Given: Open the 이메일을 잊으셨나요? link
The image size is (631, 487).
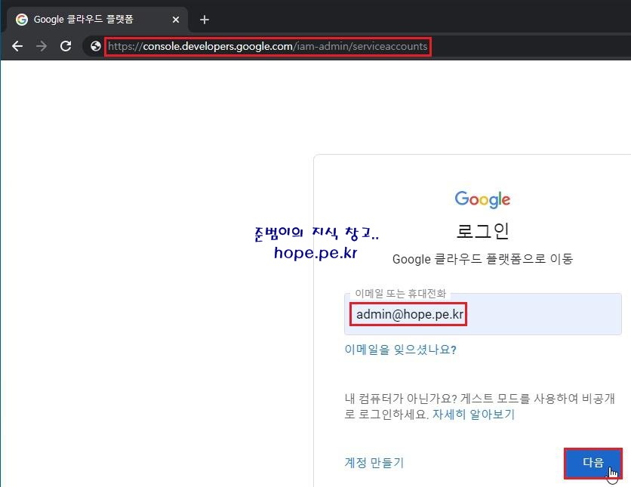Looking at the screenshot, I should tap(400, 350).
